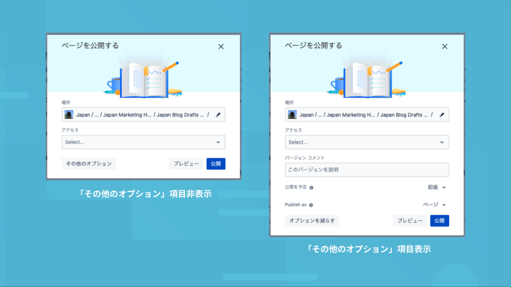Close the right ページを公開する dialog
511x287 pixels.
[x=445, y=46]
